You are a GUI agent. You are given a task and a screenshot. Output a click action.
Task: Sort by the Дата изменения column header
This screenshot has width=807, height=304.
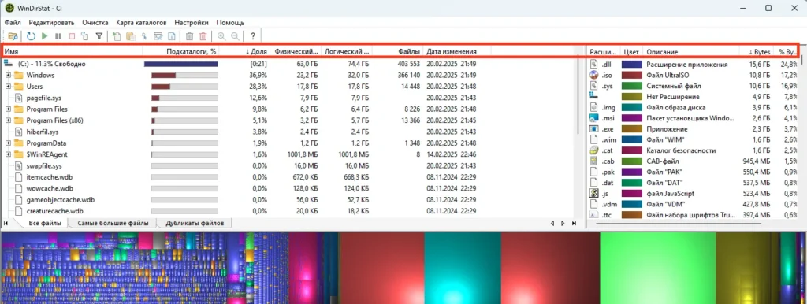tap(451, 51)
